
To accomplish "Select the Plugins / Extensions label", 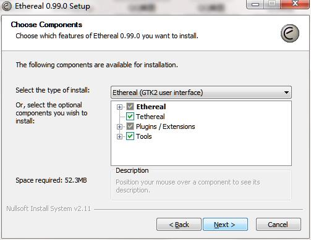I will 166,126.
